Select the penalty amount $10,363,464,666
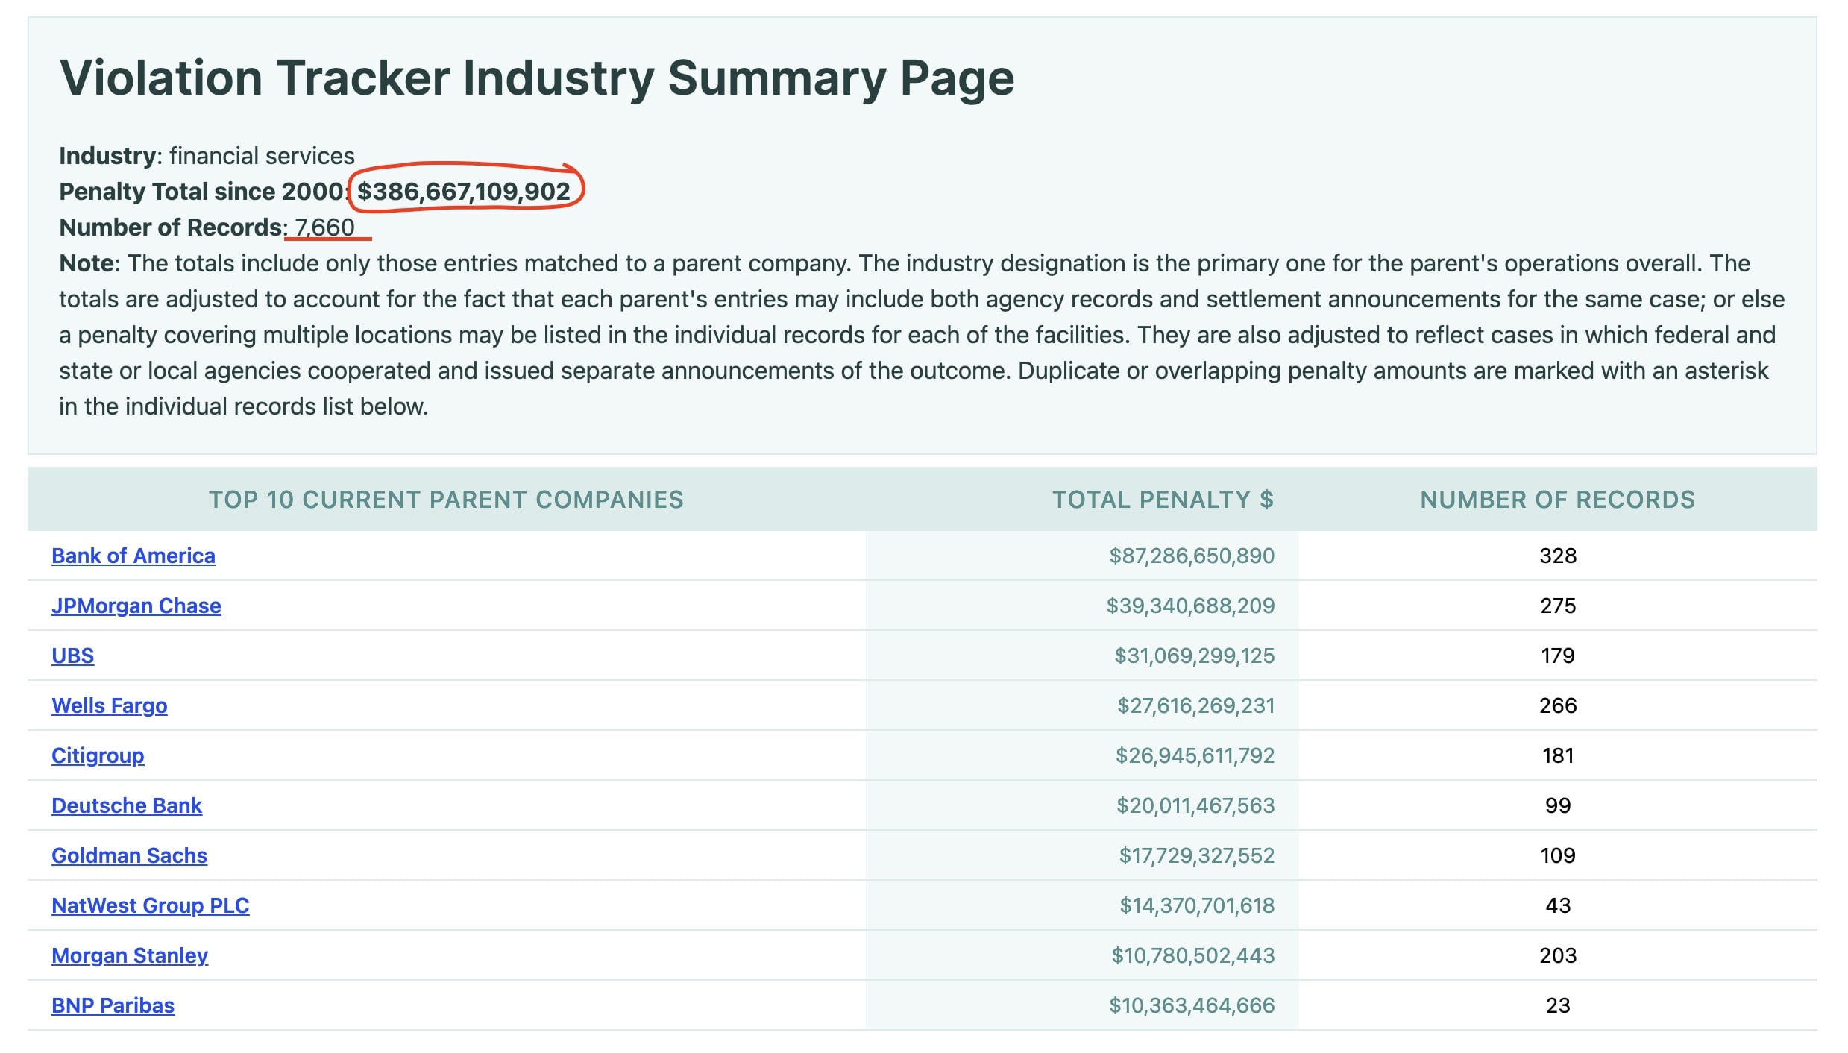The width and height of the screenshot is (1848, 1053). pos(1192,1005)
